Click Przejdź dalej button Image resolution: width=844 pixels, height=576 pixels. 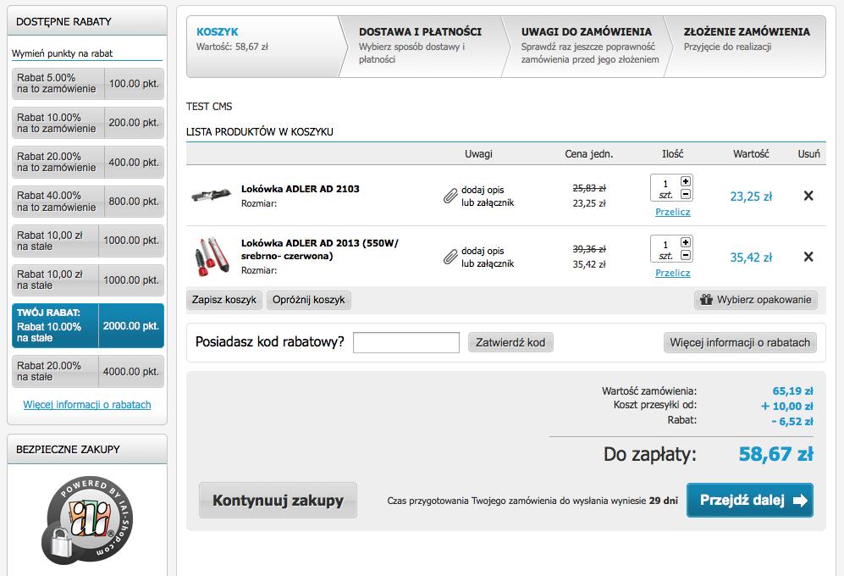point(750,501)
